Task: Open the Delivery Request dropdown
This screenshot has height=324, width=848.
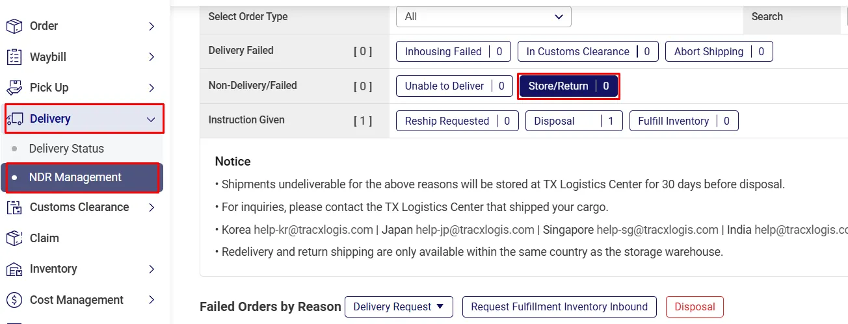Action: [399, 307]
